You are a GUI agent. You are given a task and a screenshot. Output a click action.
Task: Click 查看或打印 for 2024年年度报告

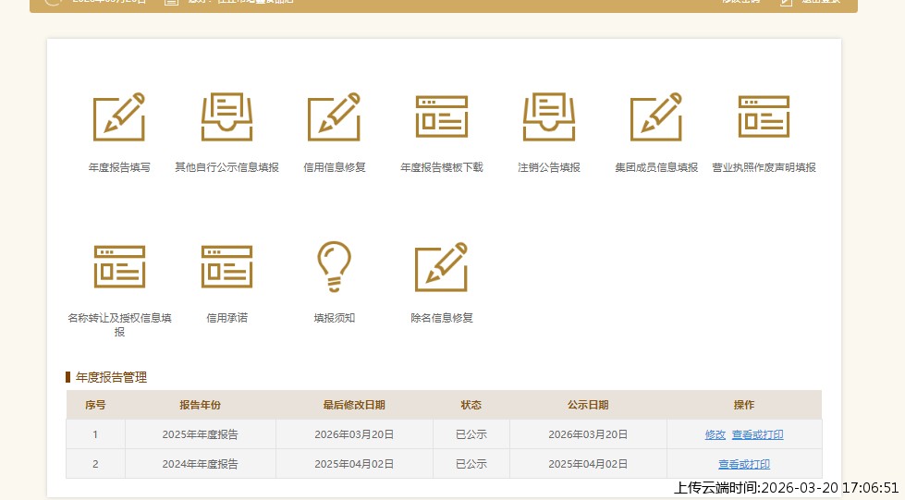744,464
